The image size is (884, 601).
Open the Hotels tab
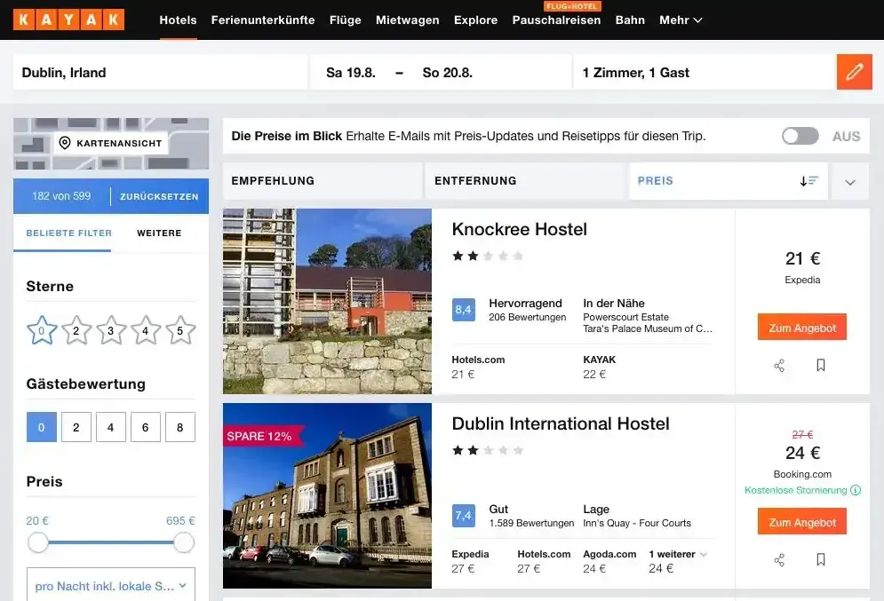click(x=179, y=20)
